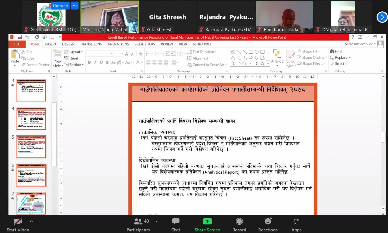Screen dimensions: 388x233
Task: Select slide 4 thumbnail
Action: pyautogui.click(x=31, y=118)
